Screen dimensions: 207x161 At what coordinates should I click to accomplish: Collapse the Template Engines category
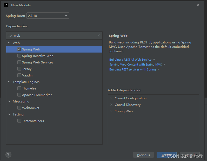(9, 82)
